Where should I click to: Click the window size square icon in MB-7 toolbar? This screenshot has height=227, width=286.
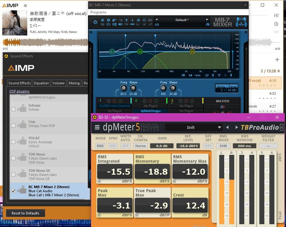pos(144,20)
